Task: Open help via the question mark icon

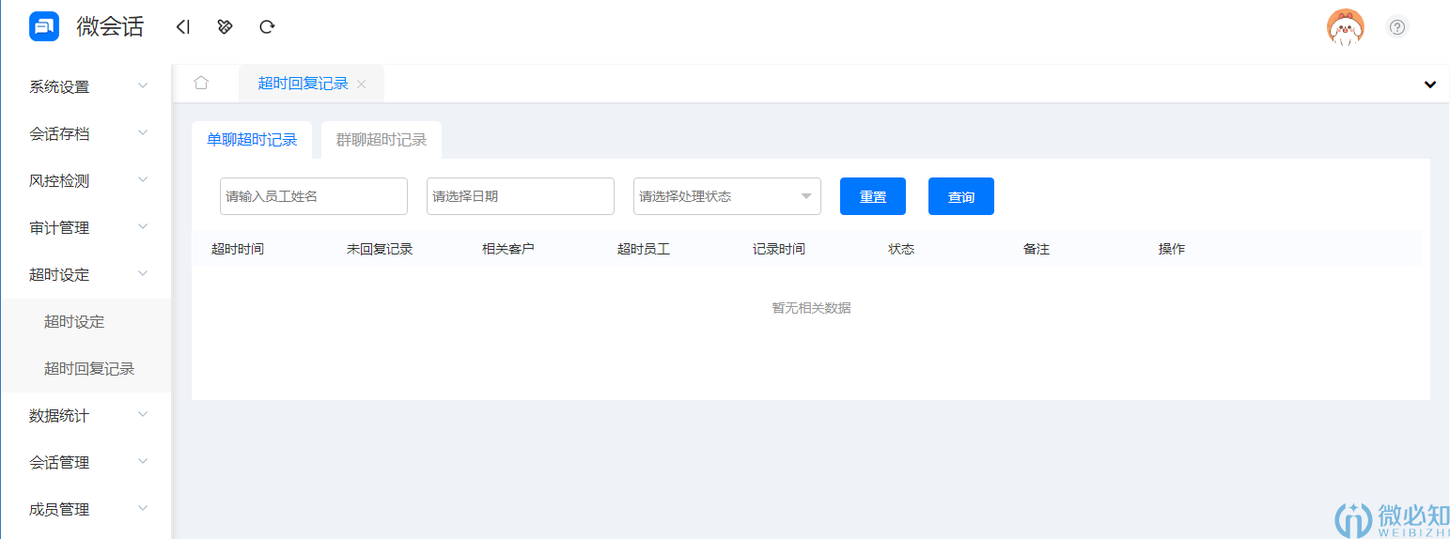Action: 1397,27
